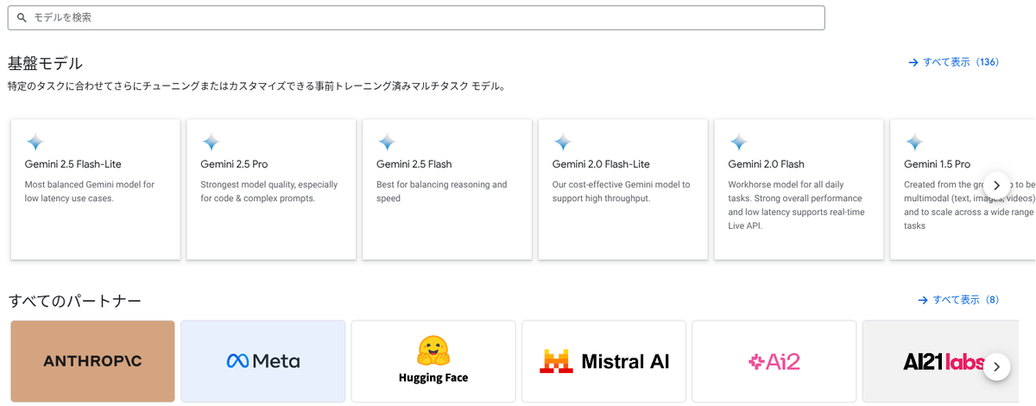Image resolution: width=1036 pixels, height=406 pixels.
Task: Click the search magnifier icon
Action: tap(22, 17)
